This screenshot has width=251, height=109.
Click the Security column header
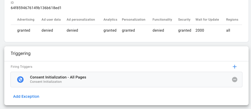point(184,20)
